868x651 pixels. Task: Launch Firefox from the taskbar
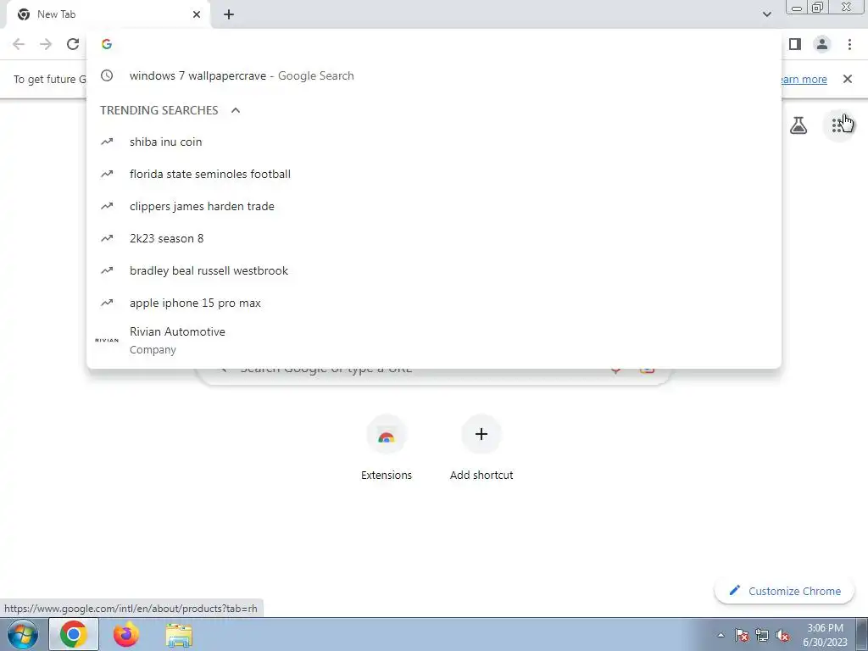(x=125, y=634)
